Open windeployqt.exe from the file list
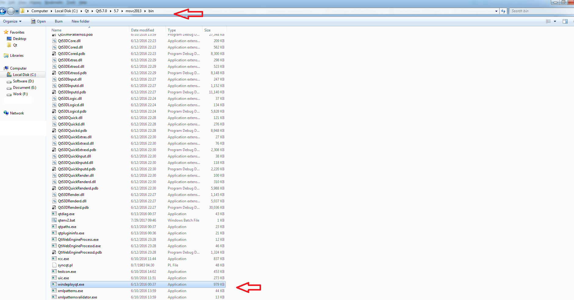 (71, 284)
